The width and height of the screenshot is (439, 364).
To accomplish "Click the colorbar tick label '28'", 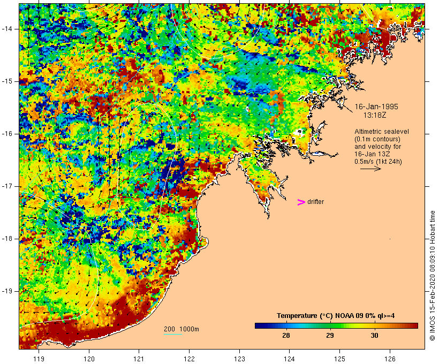I will coord(286,335).
